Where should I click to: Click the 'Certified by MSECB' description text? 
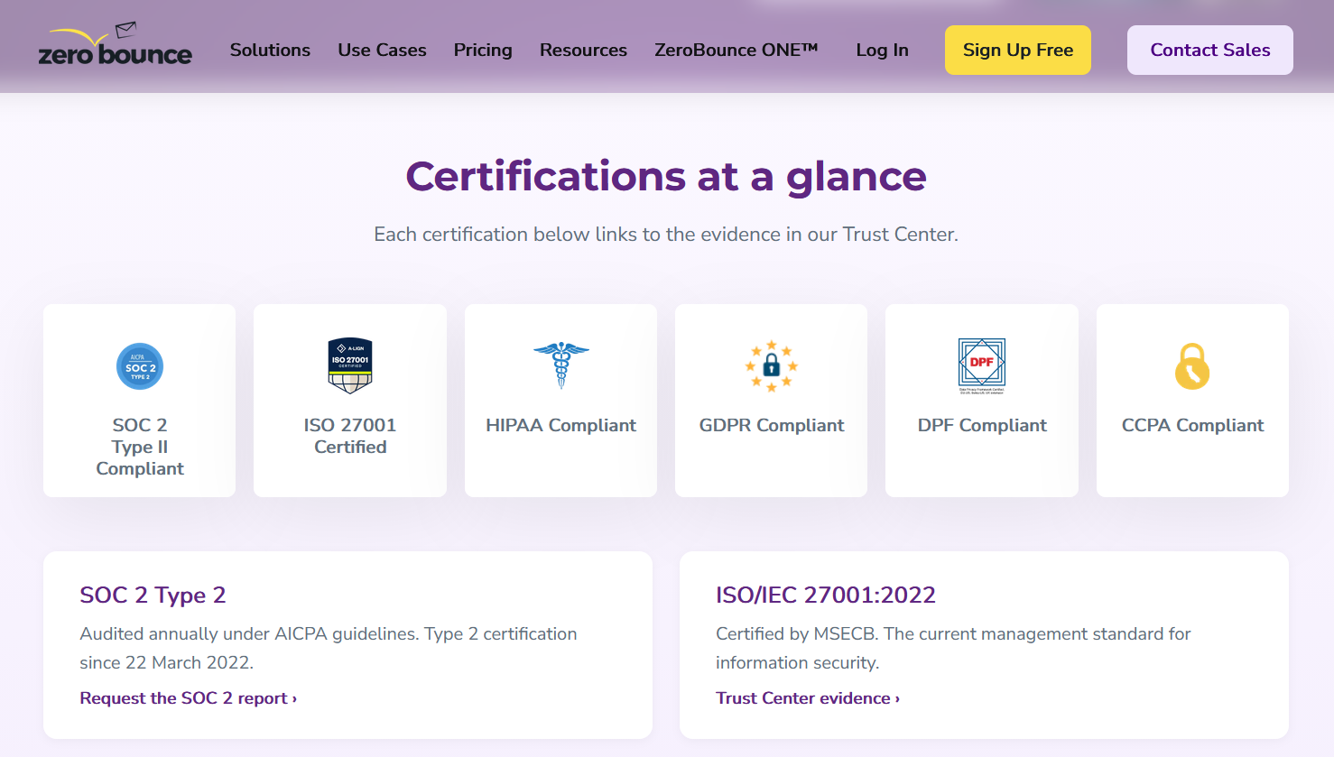coord(953,648)
